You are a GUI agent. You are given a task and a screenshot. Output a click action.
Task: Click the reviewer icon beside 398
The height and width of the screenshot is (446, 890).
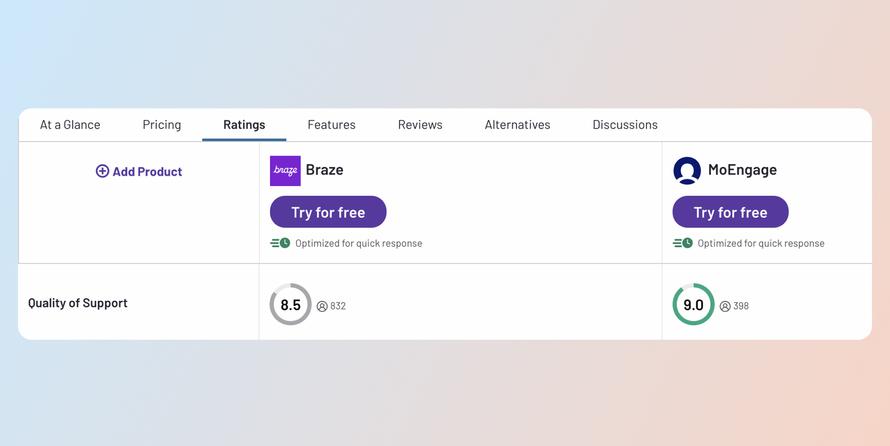(725, 306)
